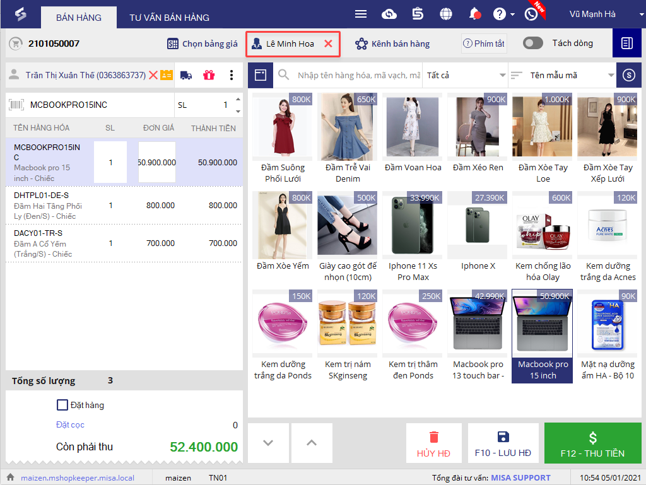Add Giày cao gót đế nhọn product

click(x=348, y=237)
